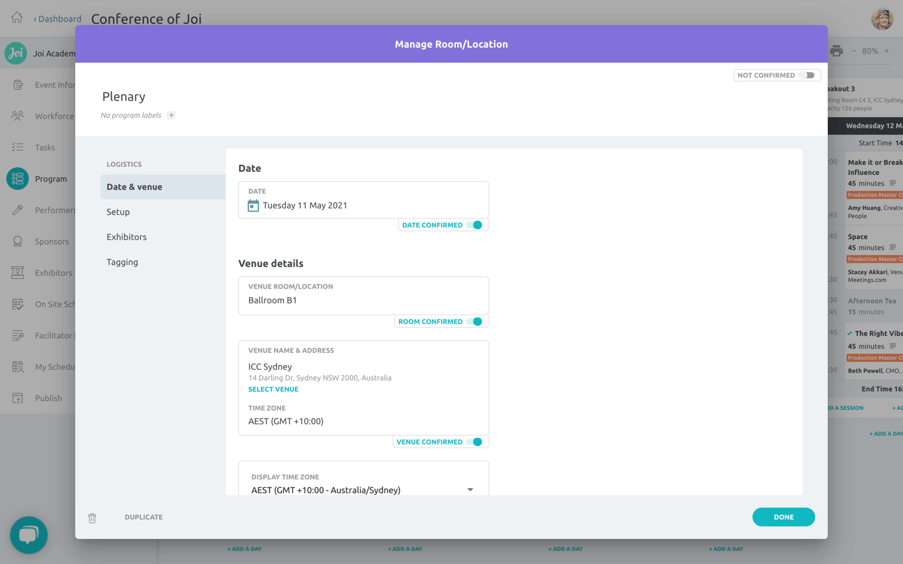Turn off the VENUE CONFIRMED toggle
The image size is (903, 564).
tap(473, 441)
